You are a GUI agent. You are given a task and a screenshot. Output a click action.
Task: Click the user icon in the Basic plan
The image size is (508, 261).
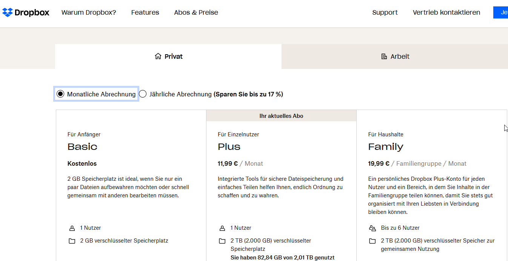pos(72,228)
